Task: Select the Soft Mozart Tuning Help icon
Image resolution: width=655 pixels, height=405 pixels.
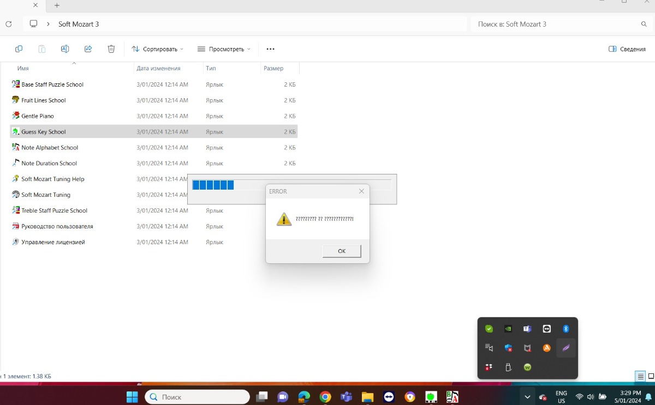Action: pyautogui.click(x=16, y=179)
